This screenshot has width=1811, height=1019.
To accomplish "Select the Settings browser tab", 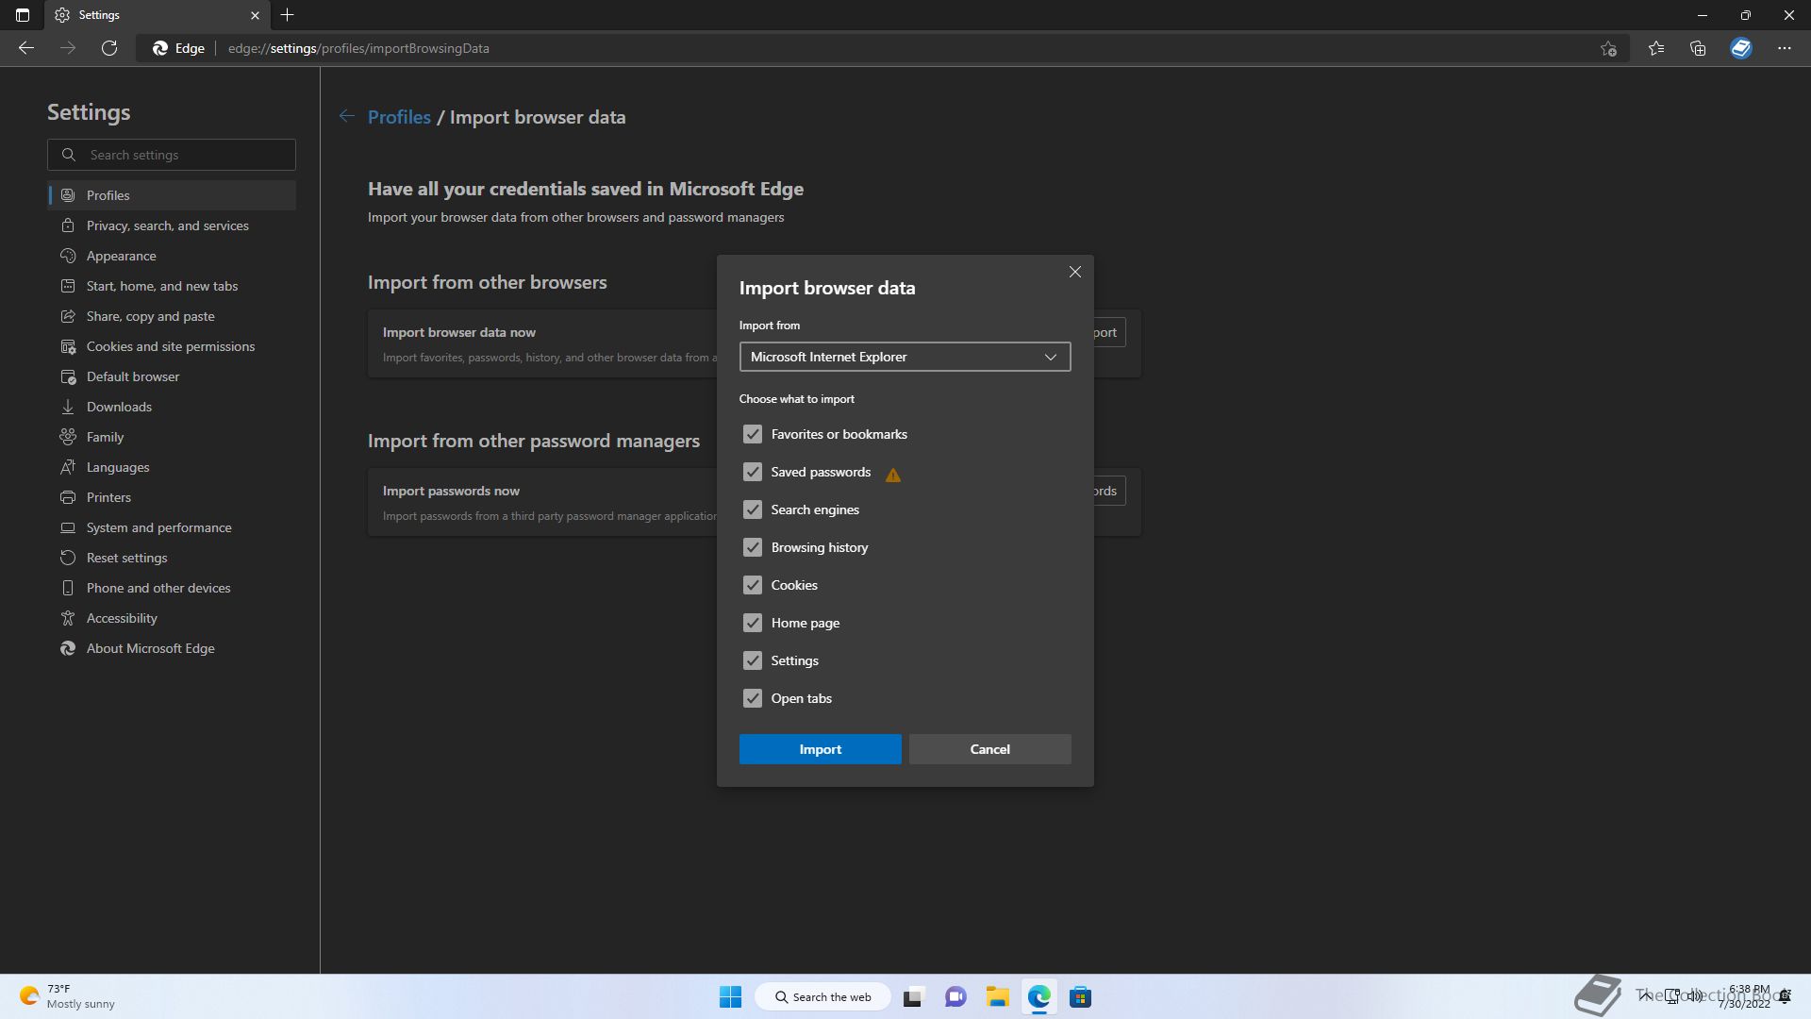I will tap(158, 15).
